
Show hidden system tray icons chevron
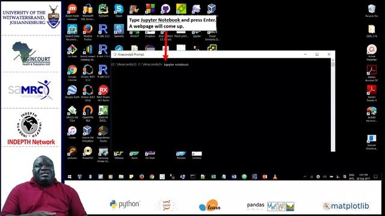[x=305, y=176]
